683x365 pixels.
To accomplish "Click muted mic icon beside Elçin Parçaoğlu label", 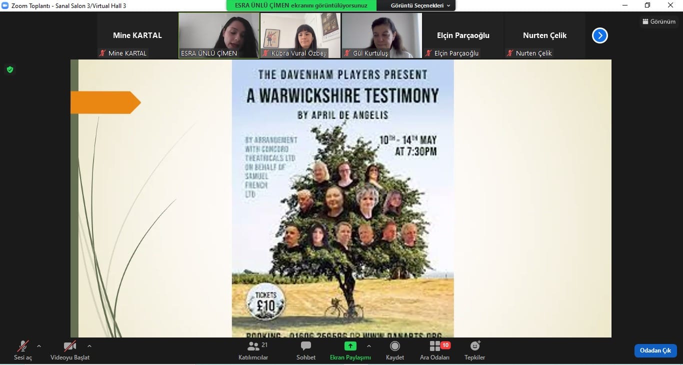I will [428, 53].
